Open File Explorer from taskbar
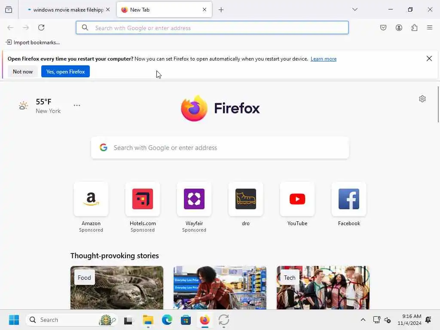440x330 pixels. coord(148,320)
